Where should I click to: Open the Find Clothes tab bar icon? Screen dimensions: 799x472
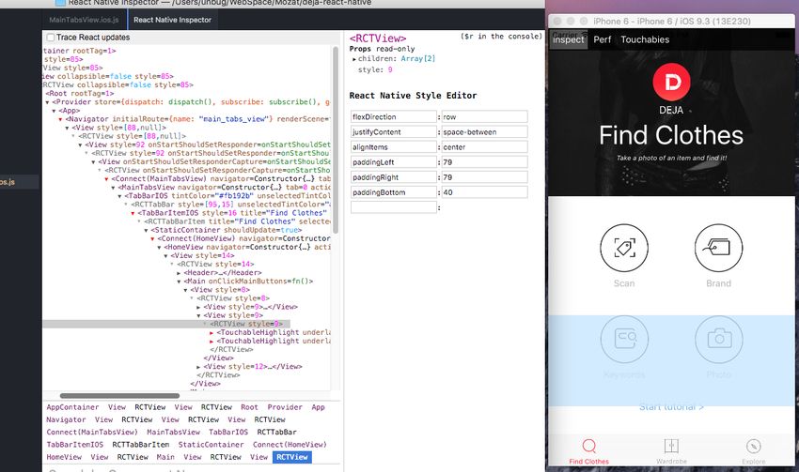589,446
